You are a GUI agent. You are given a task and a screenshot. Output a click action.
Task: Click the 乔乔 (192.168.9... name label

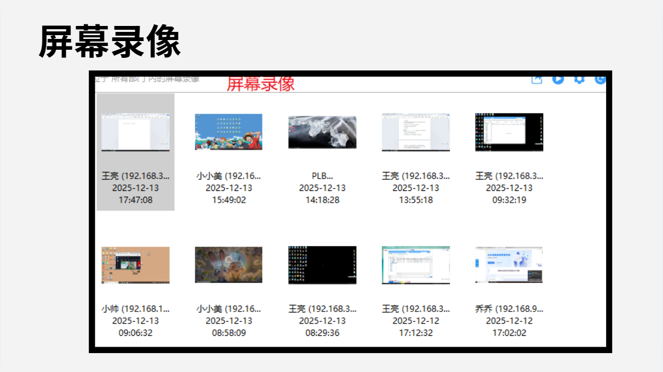(509, 309)
